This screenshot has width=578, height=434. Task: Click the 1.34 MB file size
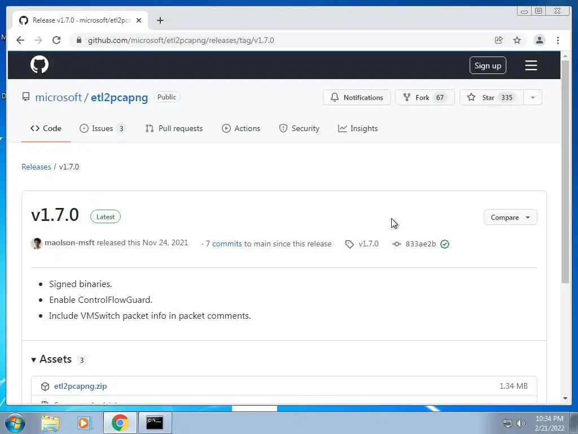coord(514,386)
